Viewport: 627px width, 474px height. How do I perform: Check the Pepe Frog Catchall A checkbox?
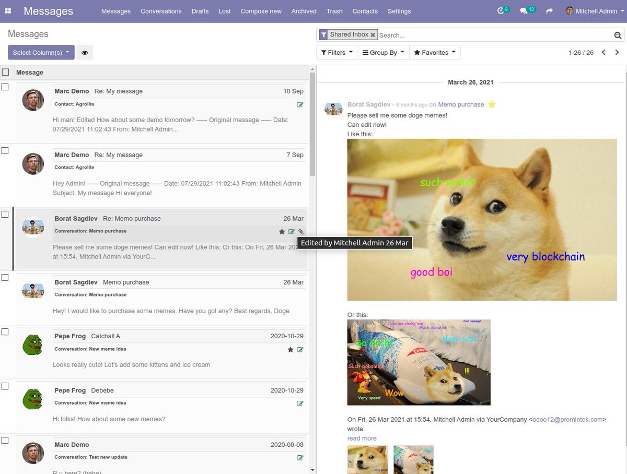click(x=5, y=331)
